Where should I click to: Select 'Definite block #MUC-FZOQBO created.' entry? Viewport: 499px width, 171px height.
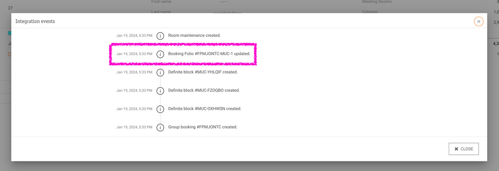point(204,90)
